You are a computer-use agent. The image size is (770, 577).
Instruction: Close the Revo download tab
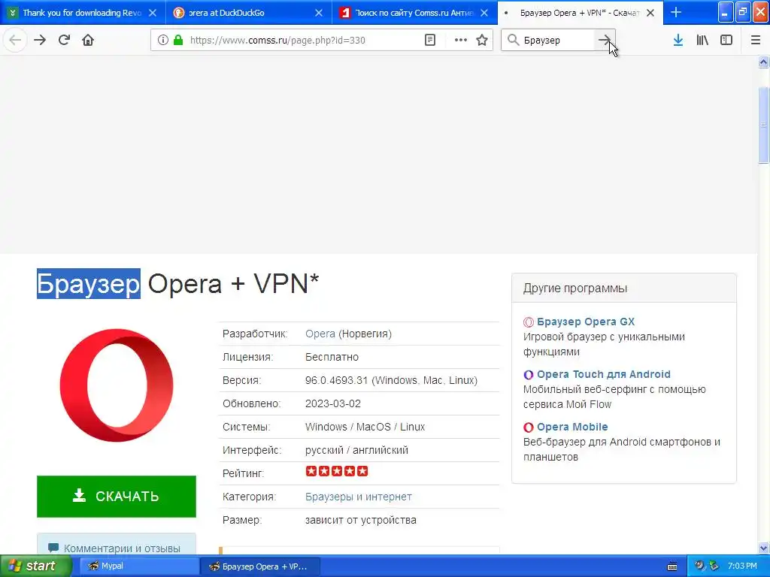tap(153, 13)
